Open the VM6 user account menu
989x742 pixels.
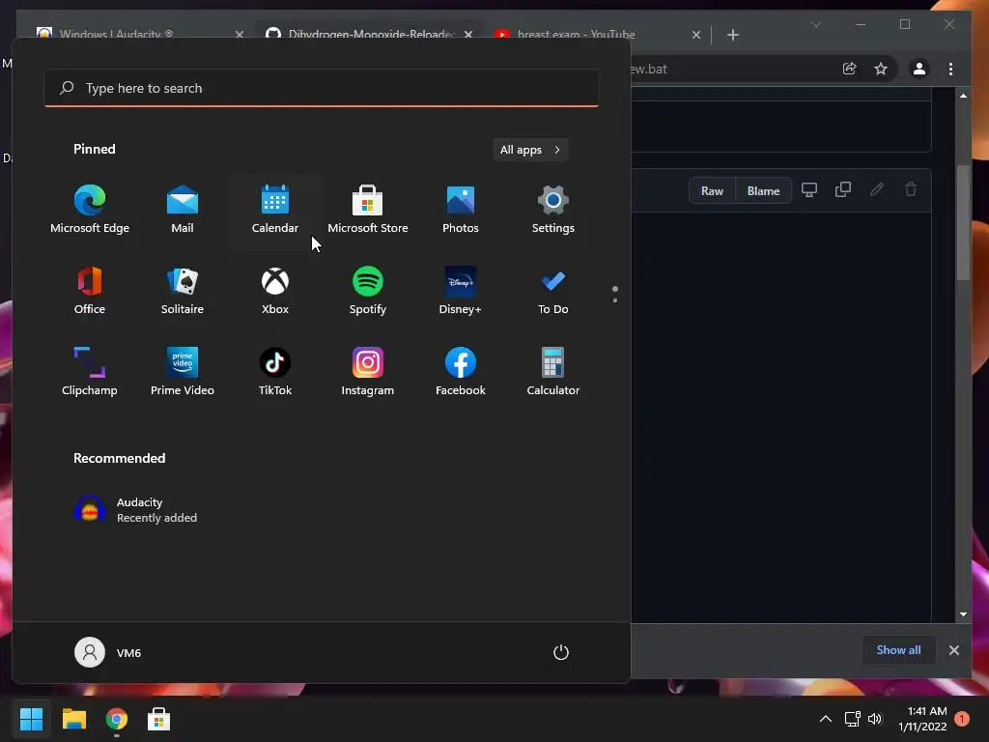coord(108,652)
